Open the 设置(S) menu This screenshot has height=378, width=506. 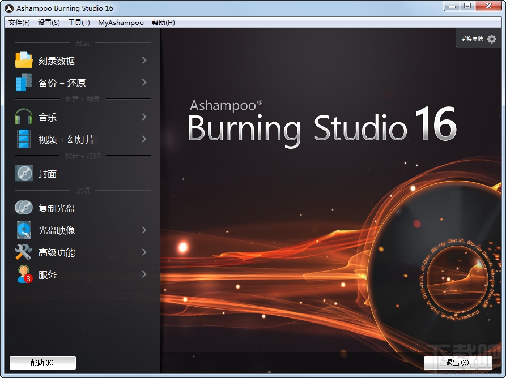pyautogui.click(x=49, y=23)
